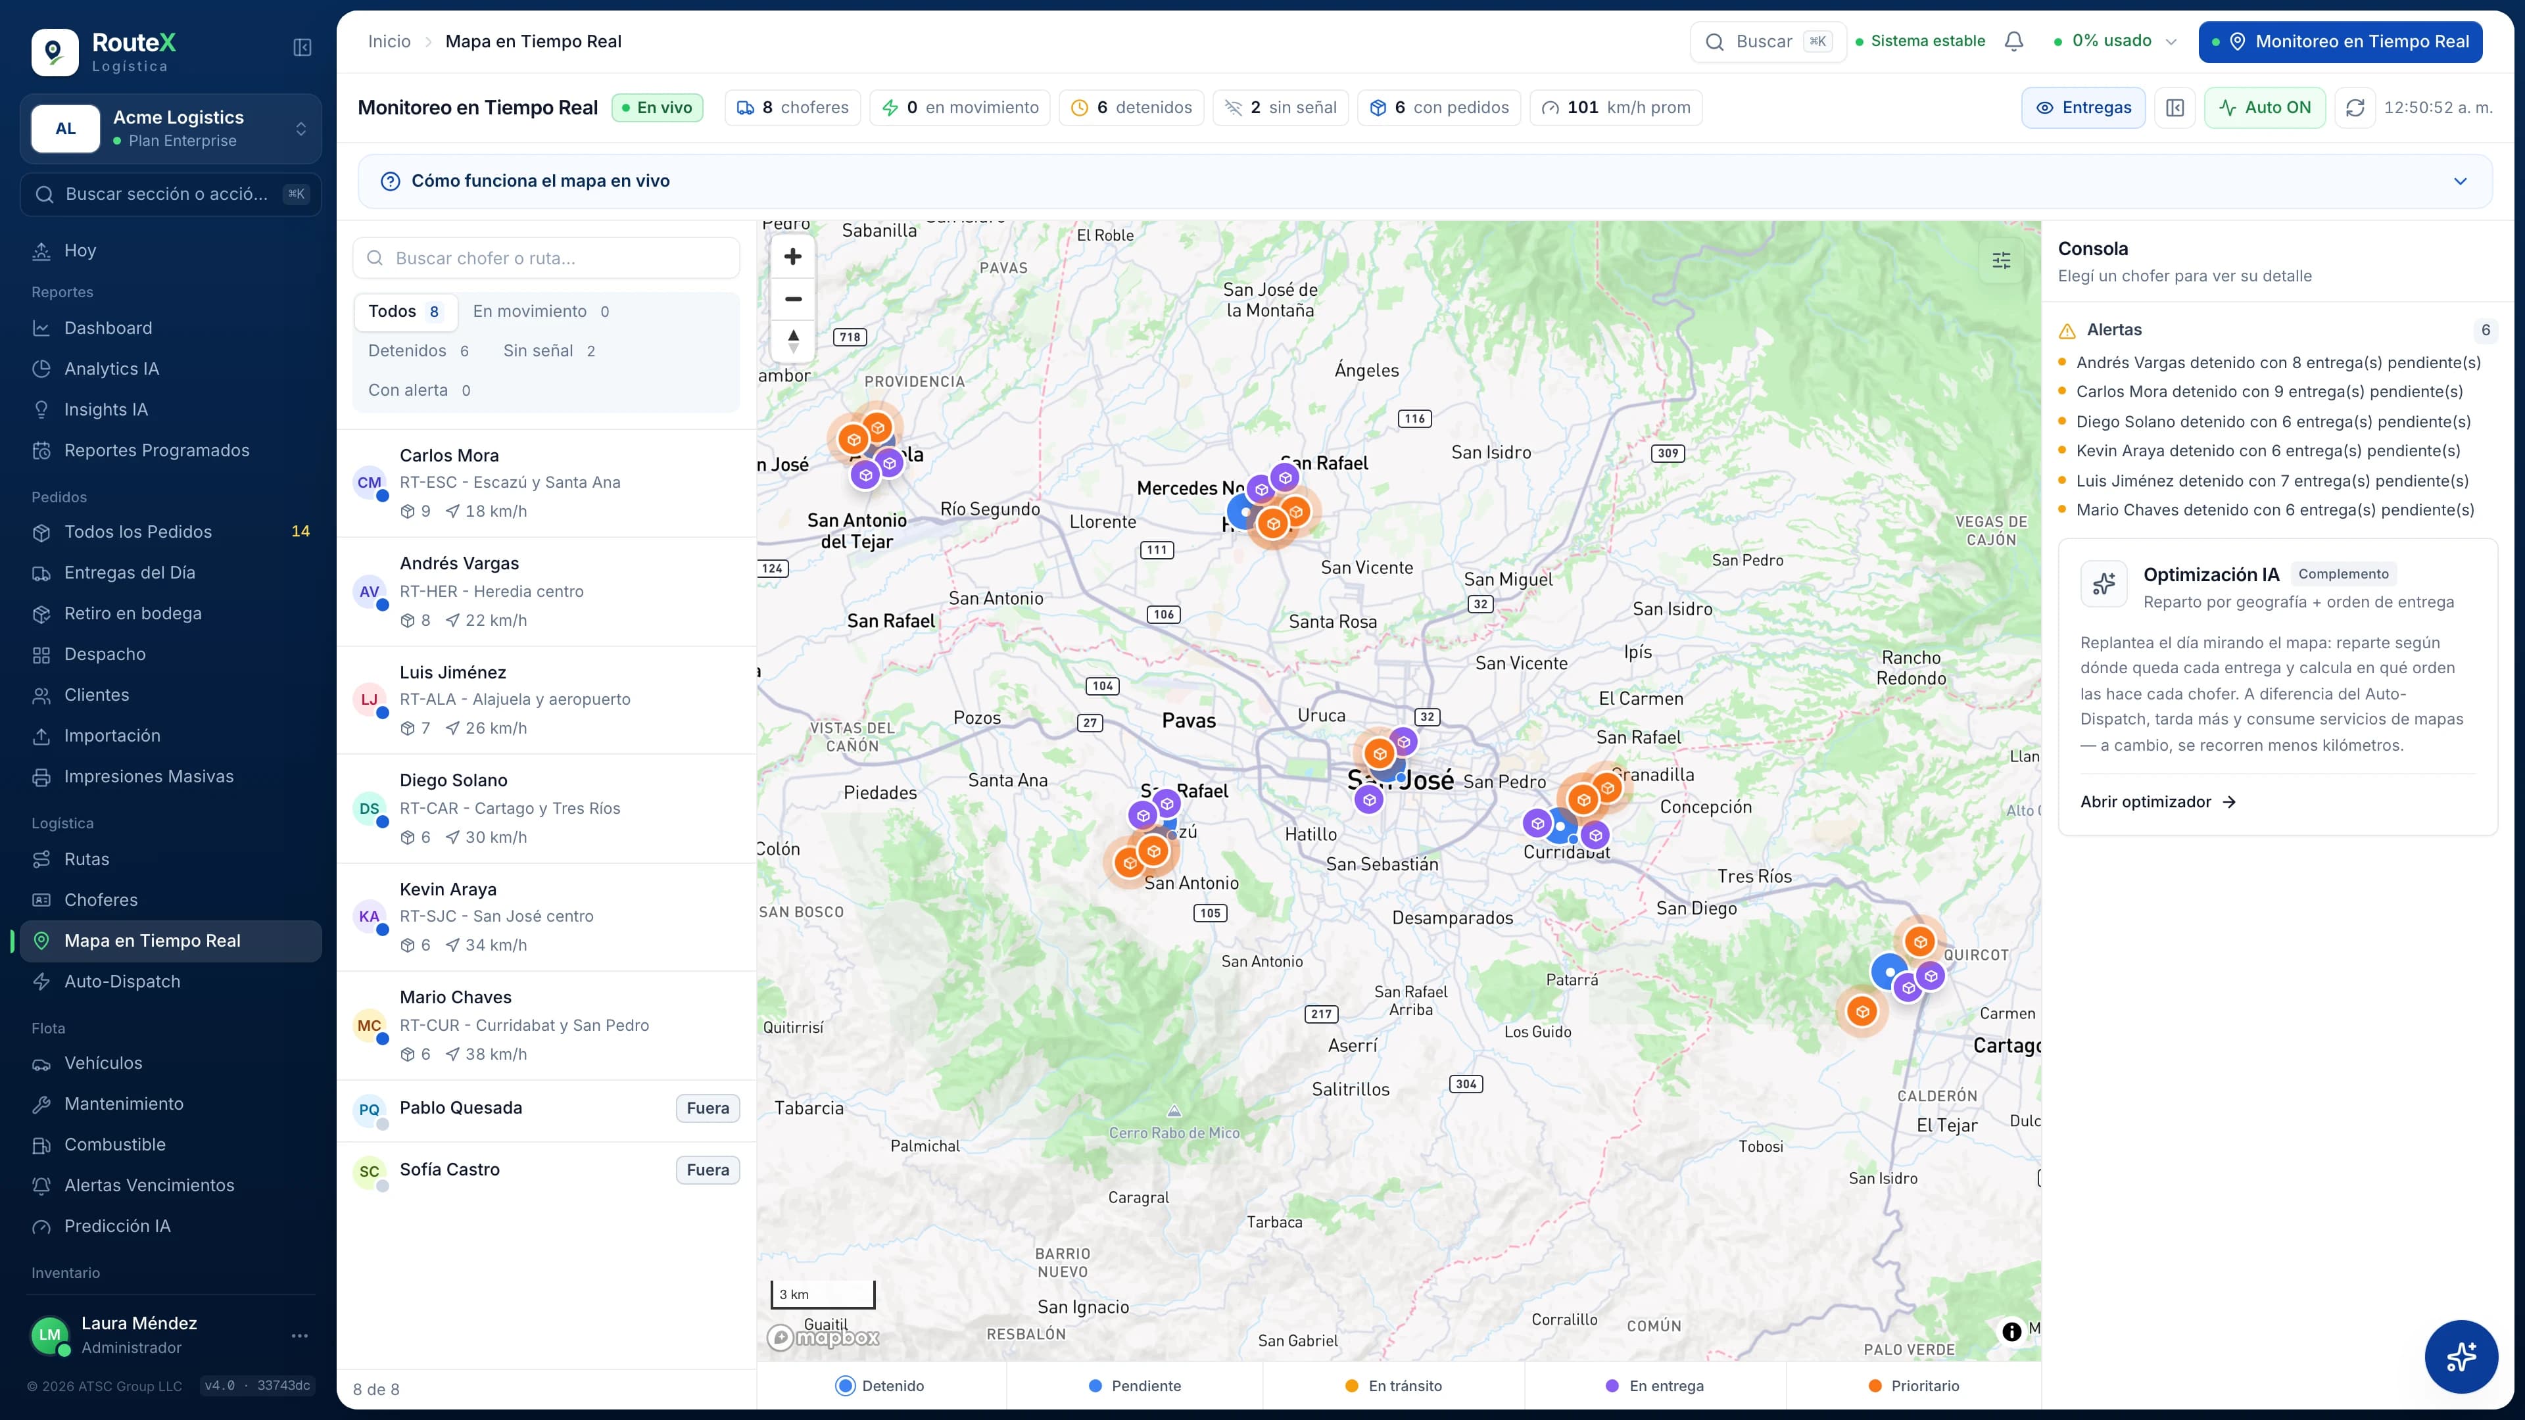Image resolution: width=2525 pixels, height=1420 pixels.
Task: Open the AI assistant sparkle floating button
Action: click(x=2461, y=1356)
